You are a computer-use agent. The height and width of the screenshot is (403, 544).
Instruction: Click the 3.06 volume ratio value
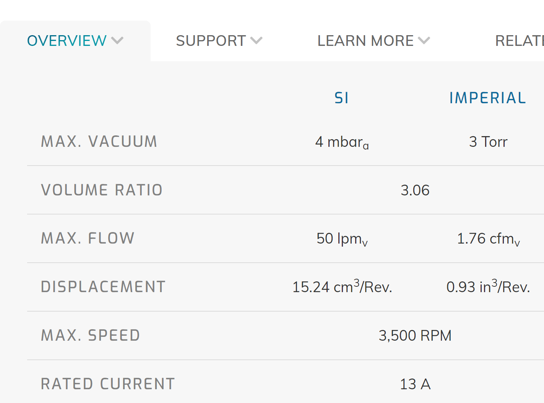tap(415, 190)
